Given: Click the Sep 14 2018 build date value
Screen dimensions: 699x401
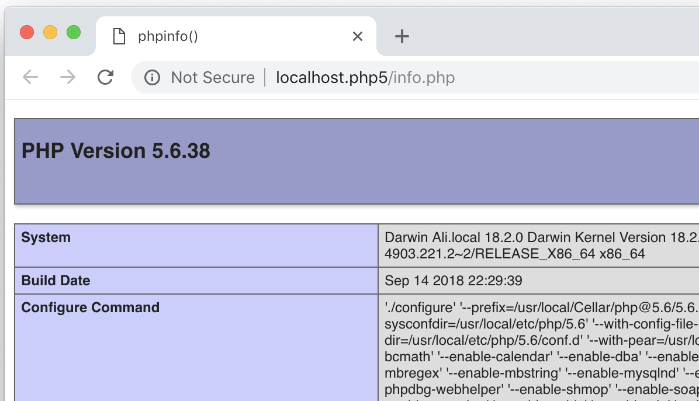Looking at the screenshot, I should [x=453, y=281].
